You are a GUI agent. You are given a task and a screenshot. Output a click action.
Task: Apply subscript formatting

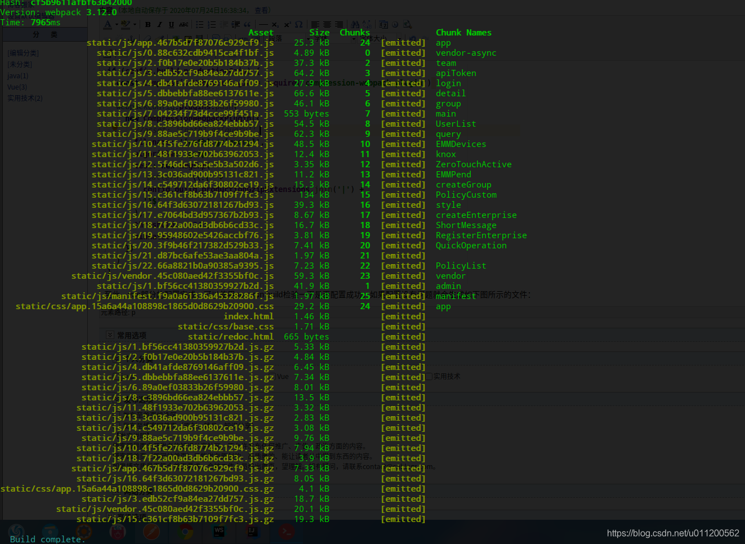[x=275, y=24]
